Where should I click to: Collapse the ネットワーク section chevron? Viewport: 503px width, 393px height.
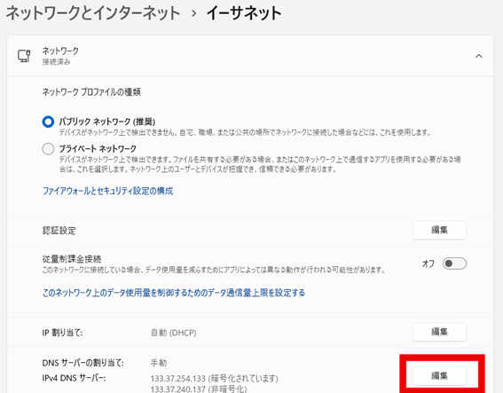tap(479, 56)
